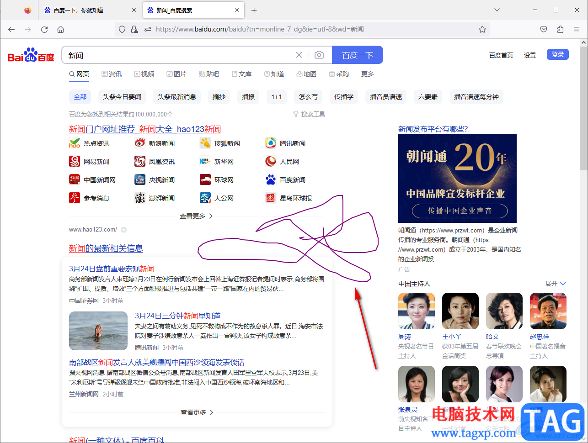Open 王小丫 host portrait
588x443 pixels.
pyautogui.click(x=460, y=311)
